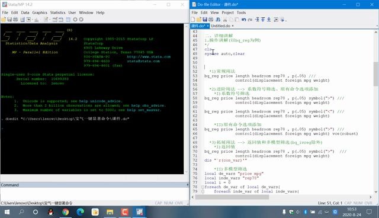Click the Break stop icon in Stata's toolbar
Screen dimensions: 379x218
pos(81,20)
